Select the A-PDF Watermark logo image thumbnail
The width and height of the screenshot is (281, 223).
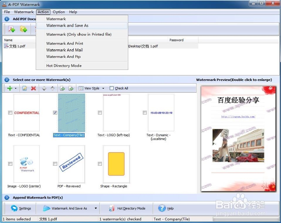click(x=27, y=164)
